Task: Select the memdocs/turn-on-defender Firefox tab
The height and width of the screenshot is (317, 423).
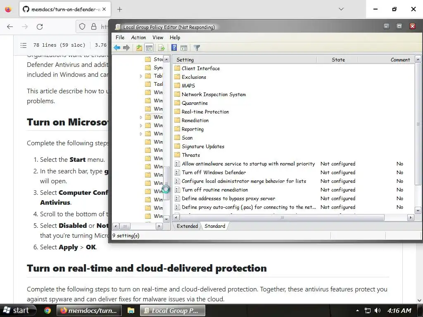Action: point(65,9)
